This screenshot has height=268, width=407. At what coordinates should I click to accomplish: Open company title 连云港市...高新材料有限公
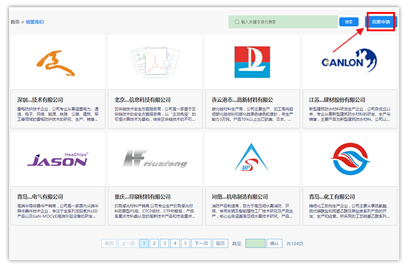coord(242,100)
